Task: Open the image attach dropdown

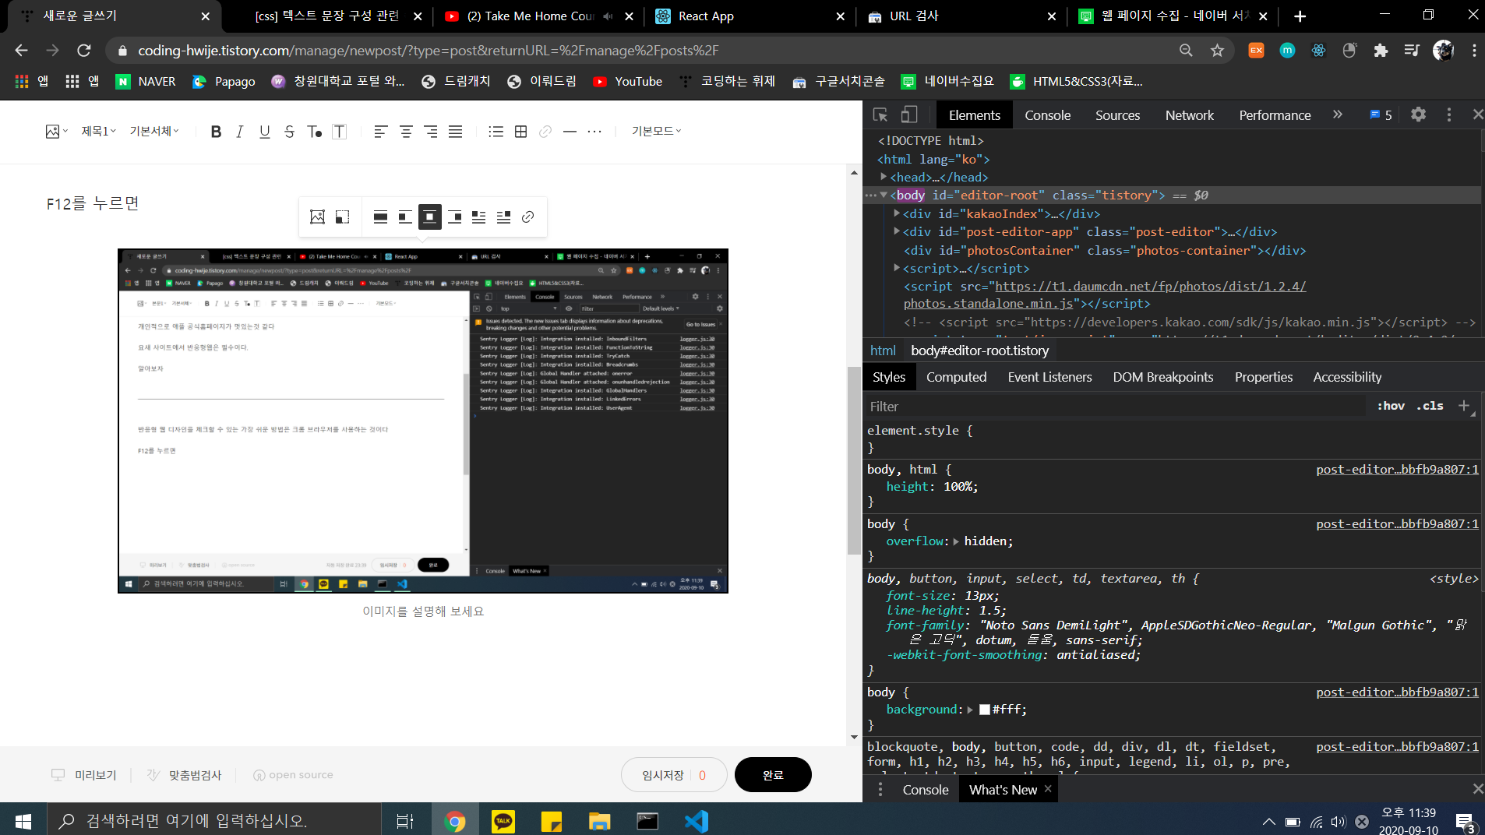Action: click(x=56, y=132)
